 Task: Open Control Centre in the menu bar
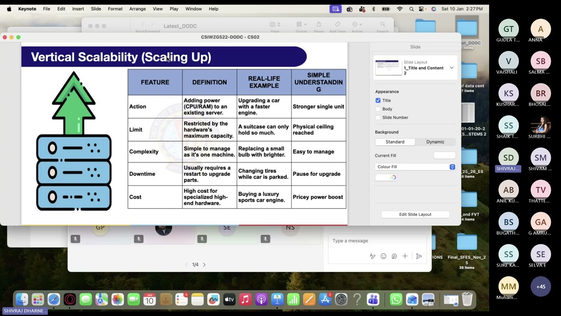click(422, 9)
